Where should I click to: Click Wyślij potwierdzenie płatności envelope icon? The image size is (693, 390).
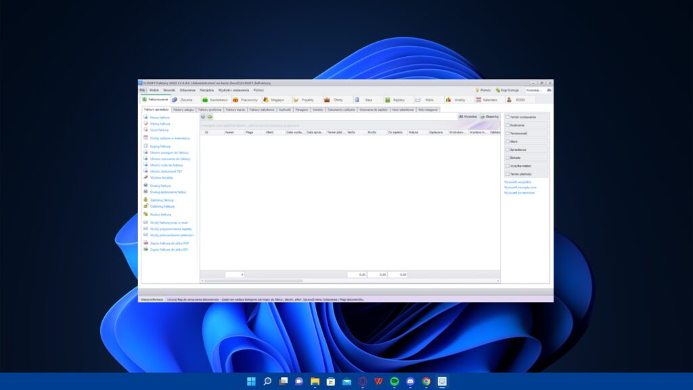point(146,235)
